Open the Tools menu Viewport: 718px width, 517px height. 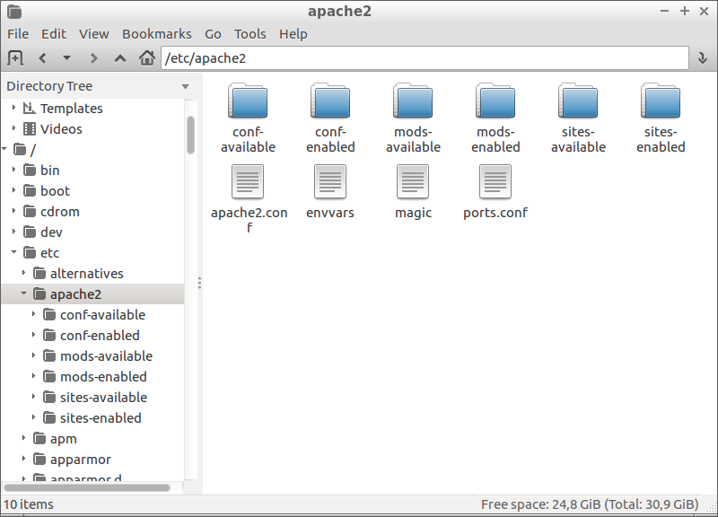(250, 34)
